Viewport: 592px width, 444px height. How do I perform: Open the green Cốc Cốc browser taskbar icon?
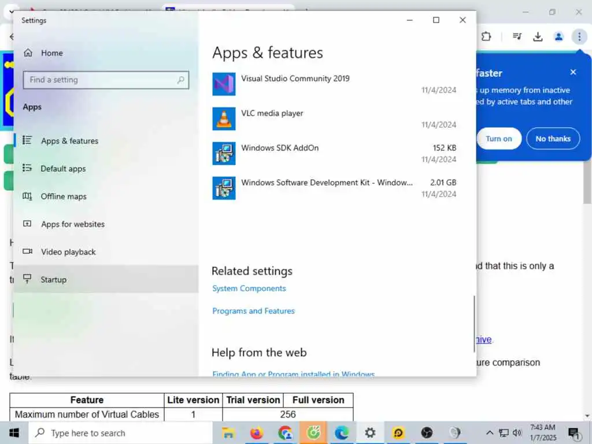click(313, 432)
